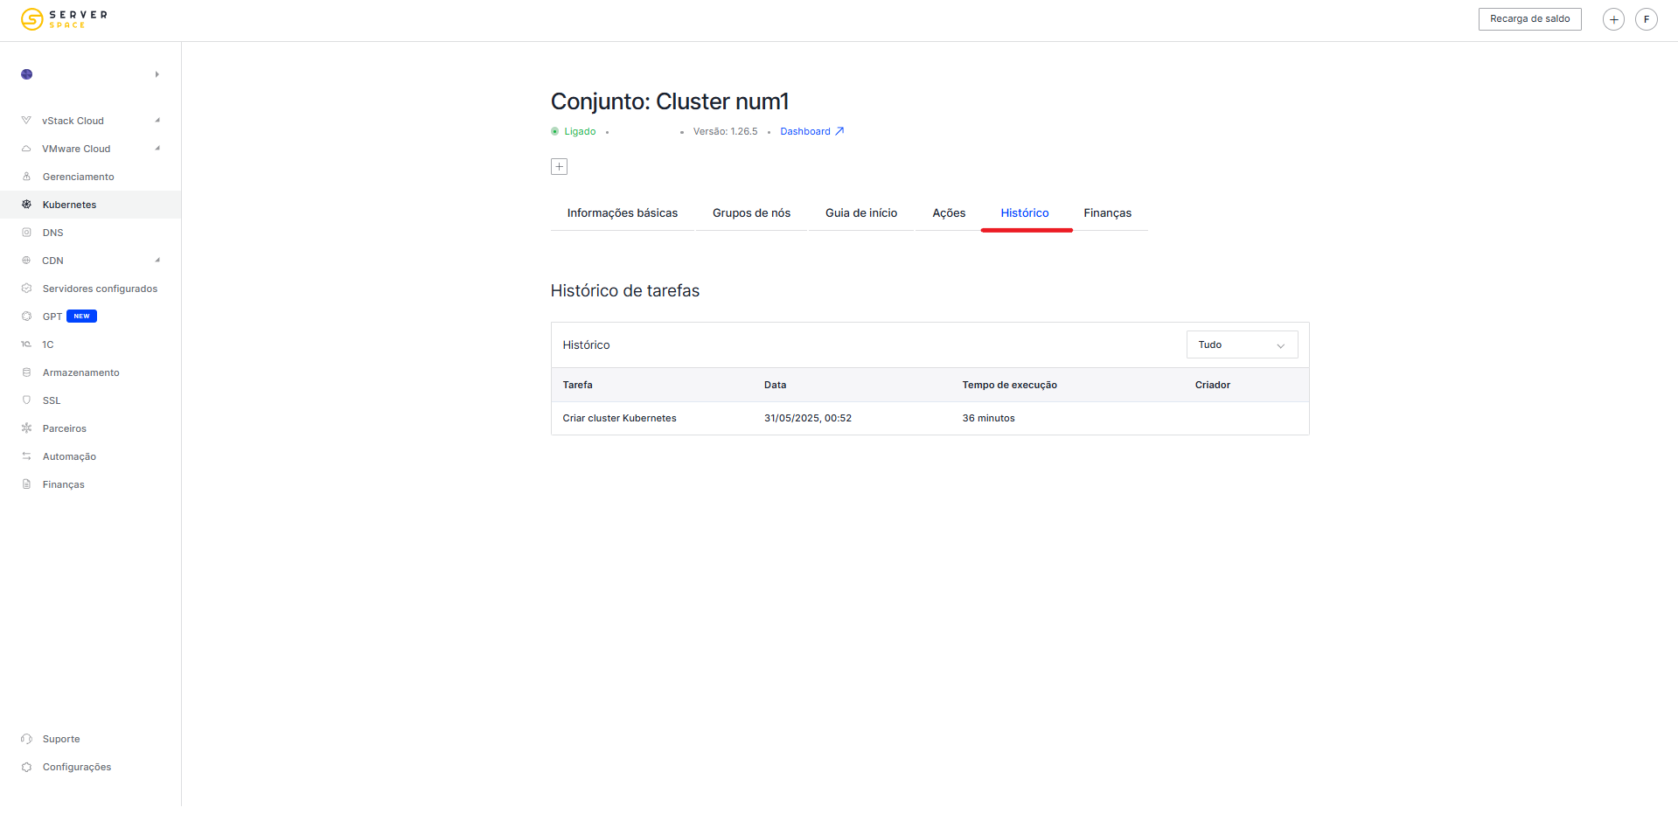Click the SSL shield icon
This screenshot has height=828, width=1678.
[26, 400]
